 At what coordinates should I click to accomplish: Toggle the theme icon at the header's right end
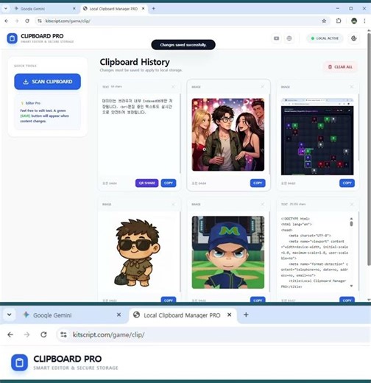[x=353, y=38]
